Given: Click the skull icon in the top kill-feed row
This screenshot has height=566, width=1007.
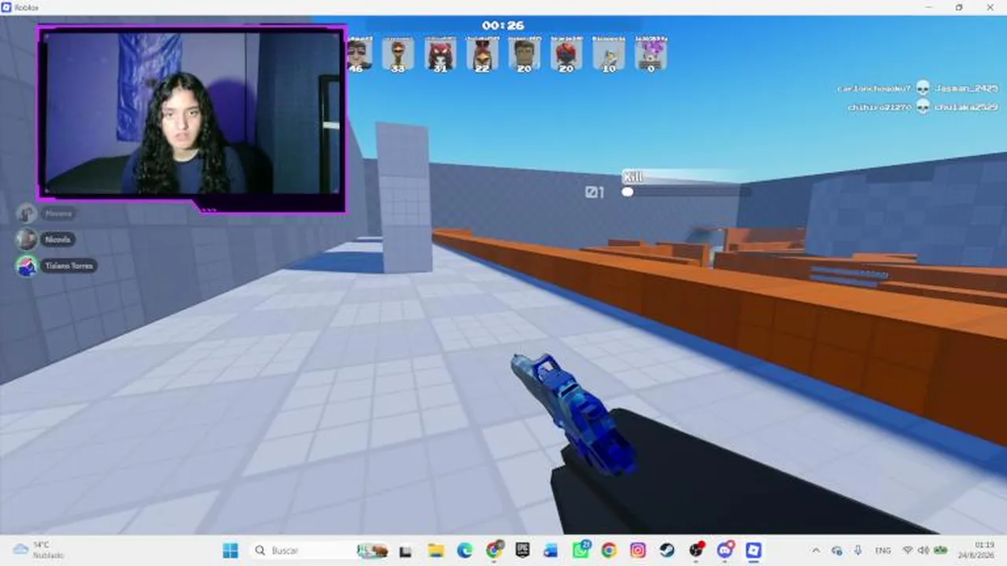Looking at the screenshot, I should click(923, 88).
